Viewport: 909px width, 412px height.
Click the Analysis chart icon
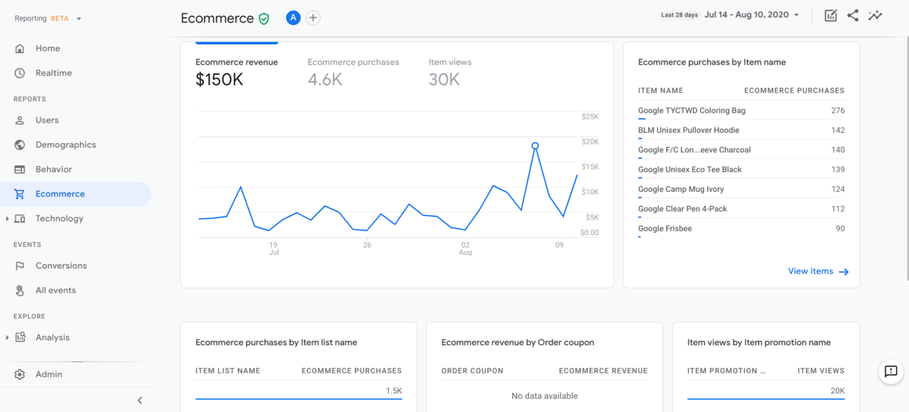(20, 337)
